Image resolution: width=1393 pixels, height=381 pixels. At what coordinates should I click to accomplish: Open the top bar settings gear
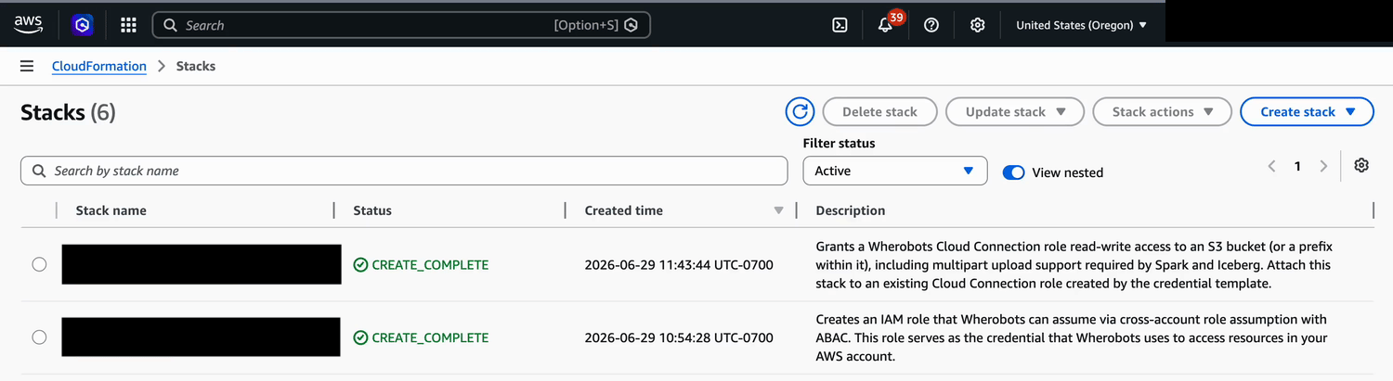[977, 25]
